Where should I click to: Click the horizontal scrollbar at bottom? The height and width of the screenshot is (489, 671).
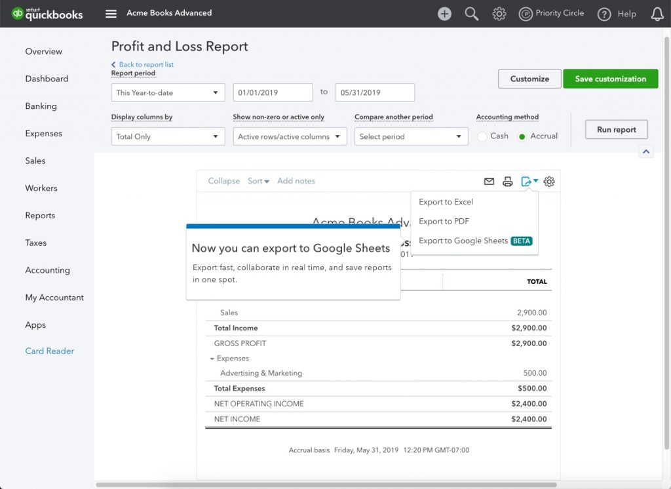(326, 484)
